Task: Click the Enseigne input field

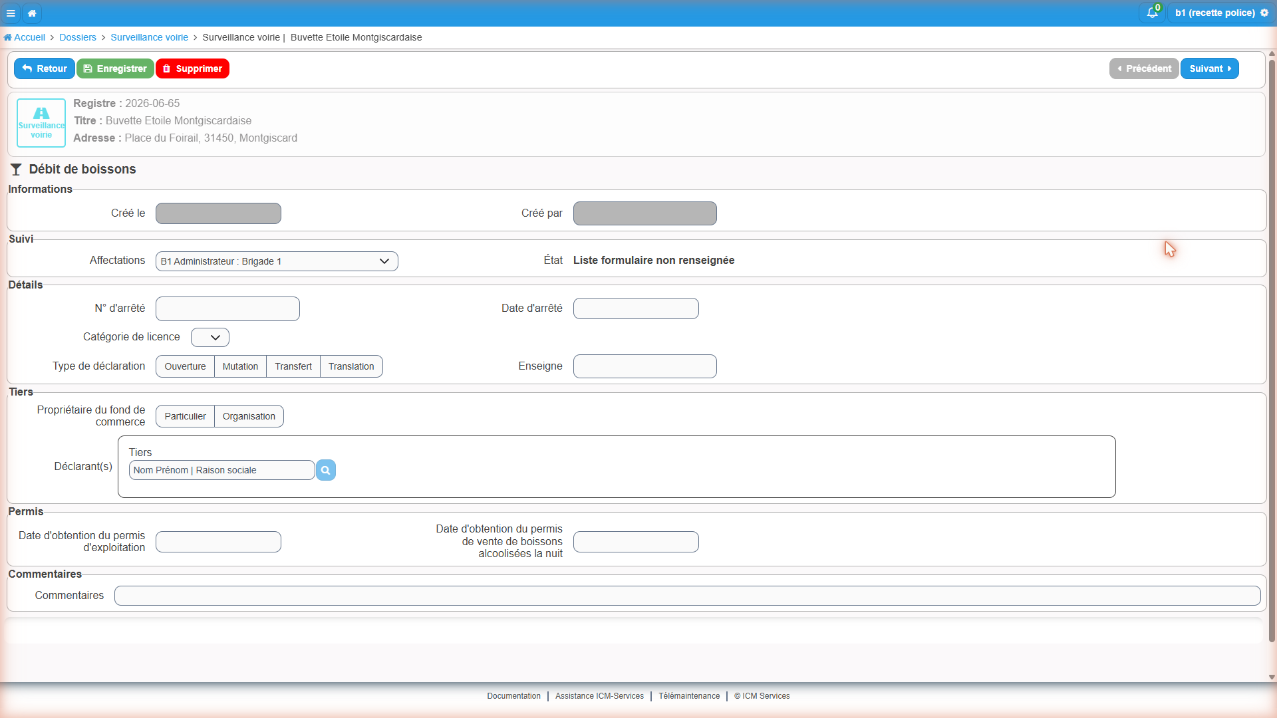Action: tap(645, 366)
